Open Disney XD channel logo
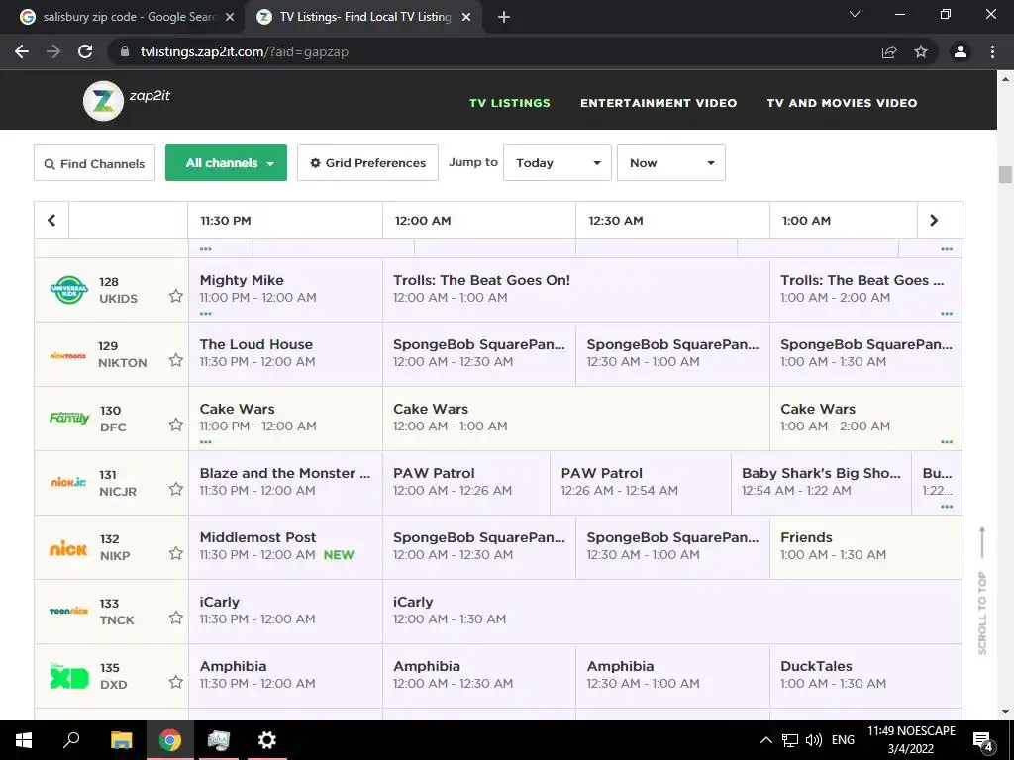Image resolution: width=1014 pixels, height=760 pixels. 69,675
